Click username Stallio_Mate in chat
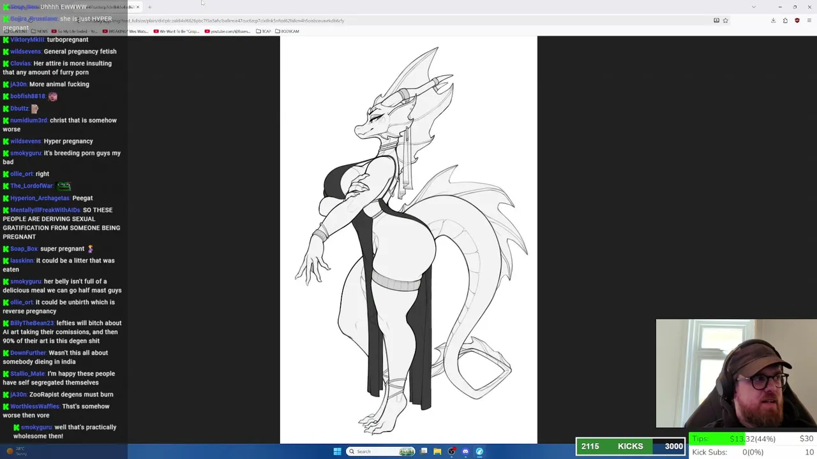Screen dimensions: 817x459 [x=27, y=374]
